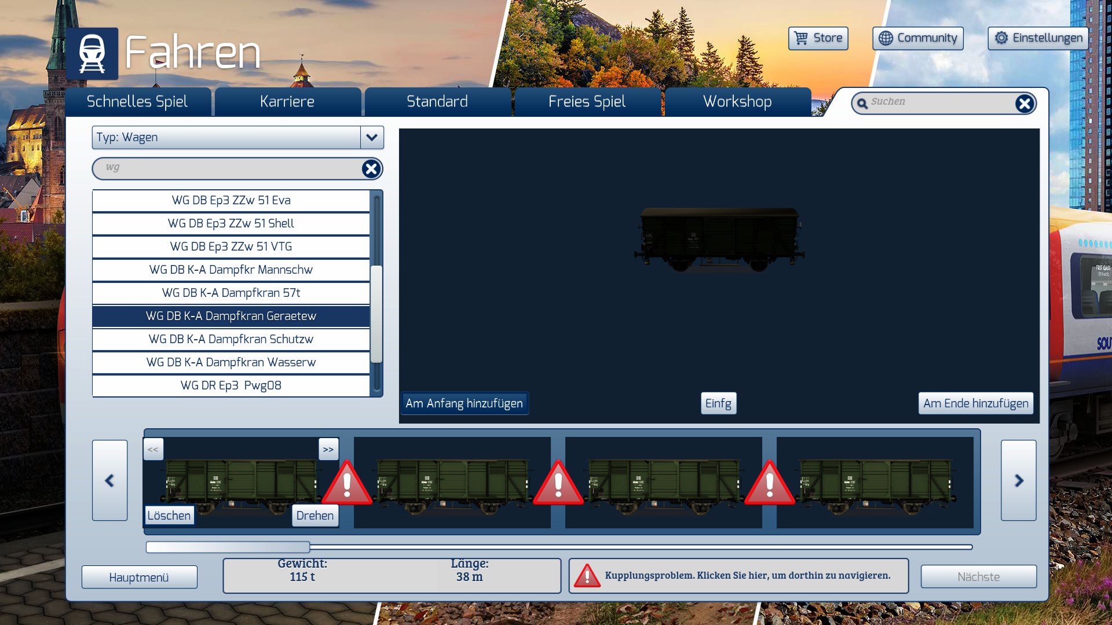The image size is (1112, 625).
Task: Open Community via globe icon
Action: (x=886, y=38)
